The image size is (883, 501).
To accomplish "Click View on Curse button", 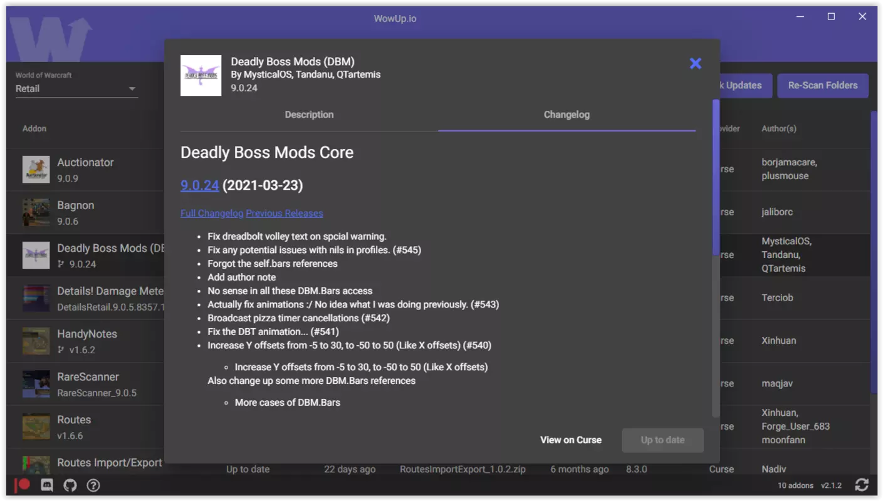I will point(571,440).
